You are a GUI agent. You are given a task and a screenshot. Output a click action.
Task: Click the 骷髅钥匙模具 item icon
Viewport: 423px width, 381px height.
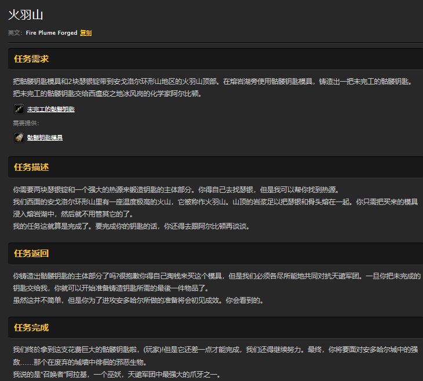point(19,137)
